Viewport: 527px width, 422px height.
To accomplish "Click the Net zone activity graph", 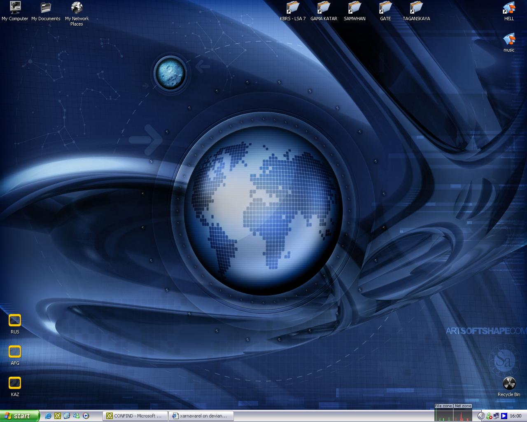I will point(463,413).
